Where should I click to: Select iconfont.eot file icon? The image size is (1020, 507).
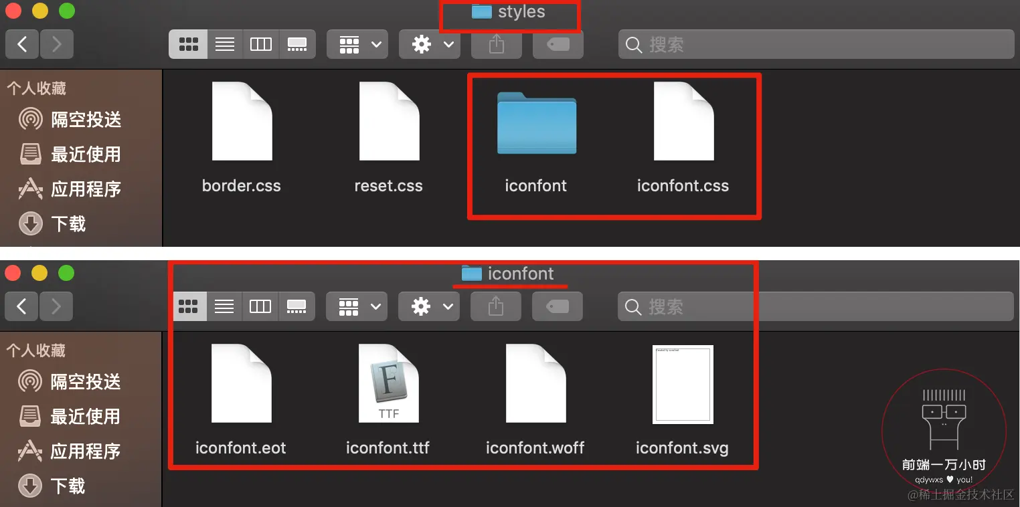(x=241, y=383)
